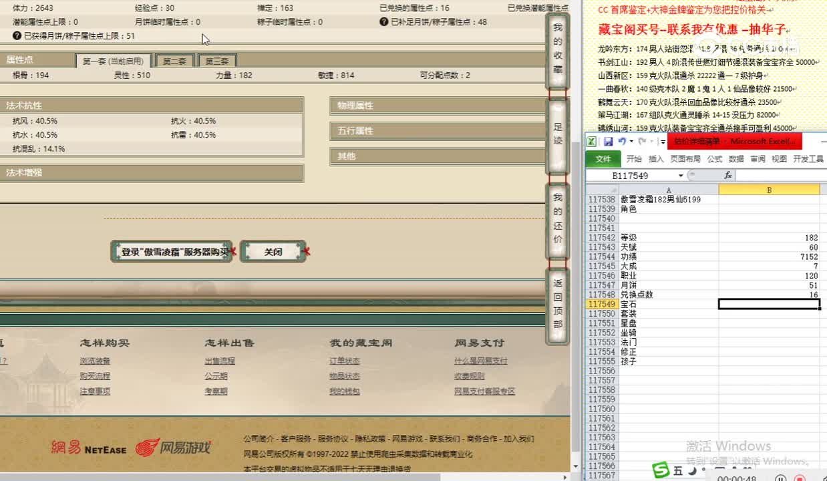Click the Excel application logo icon

pos(591,141)
